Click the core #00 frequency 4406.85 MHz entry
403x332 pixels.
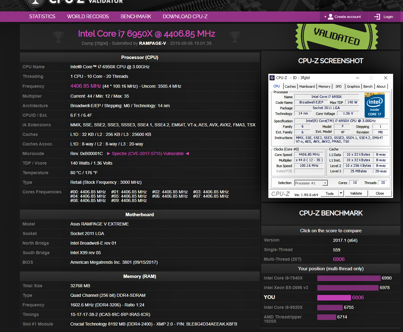88,192
